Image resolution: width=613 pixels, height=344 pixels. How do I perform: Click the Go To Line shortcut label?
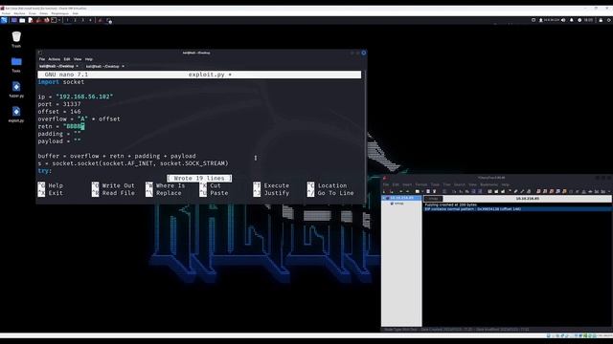click(336, 193)
